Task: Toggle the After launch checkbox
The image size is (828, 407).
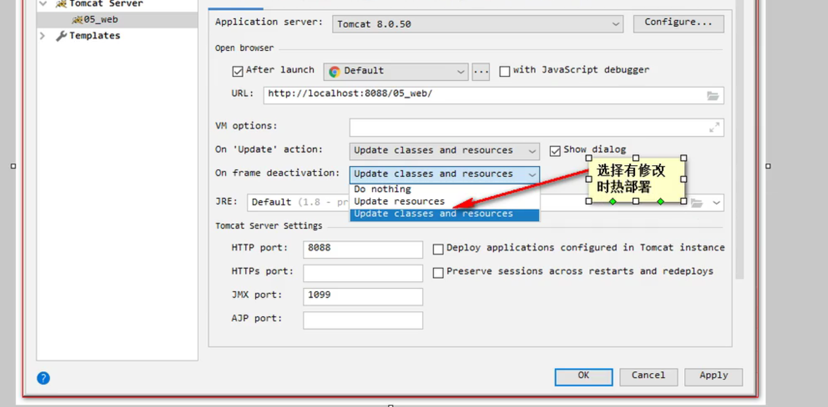Action: click(237, 71)
